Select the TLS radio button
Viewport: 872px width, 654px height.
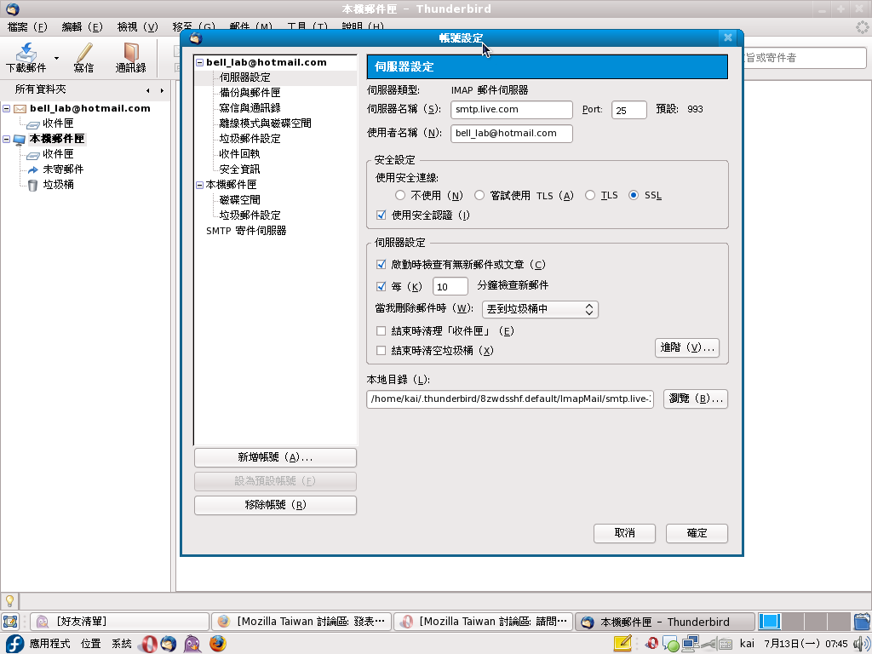[x=590, y=195]
